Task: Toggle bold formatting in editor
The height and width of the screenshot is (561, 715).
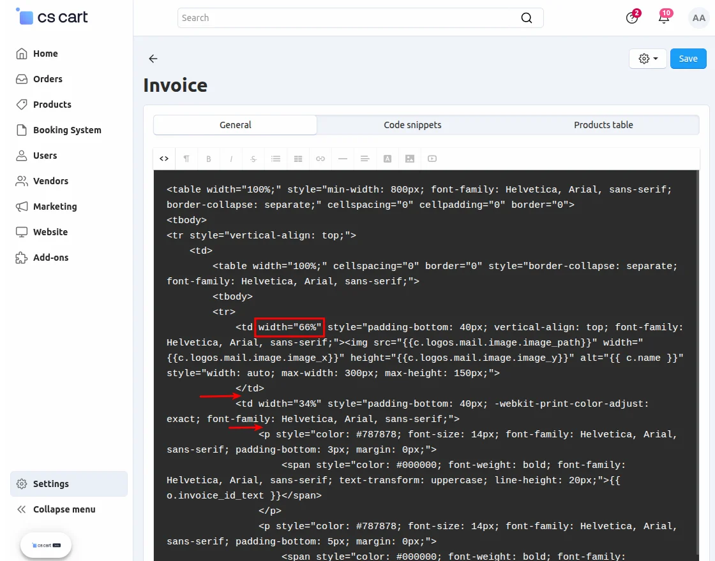Action: tap(209, 159)
